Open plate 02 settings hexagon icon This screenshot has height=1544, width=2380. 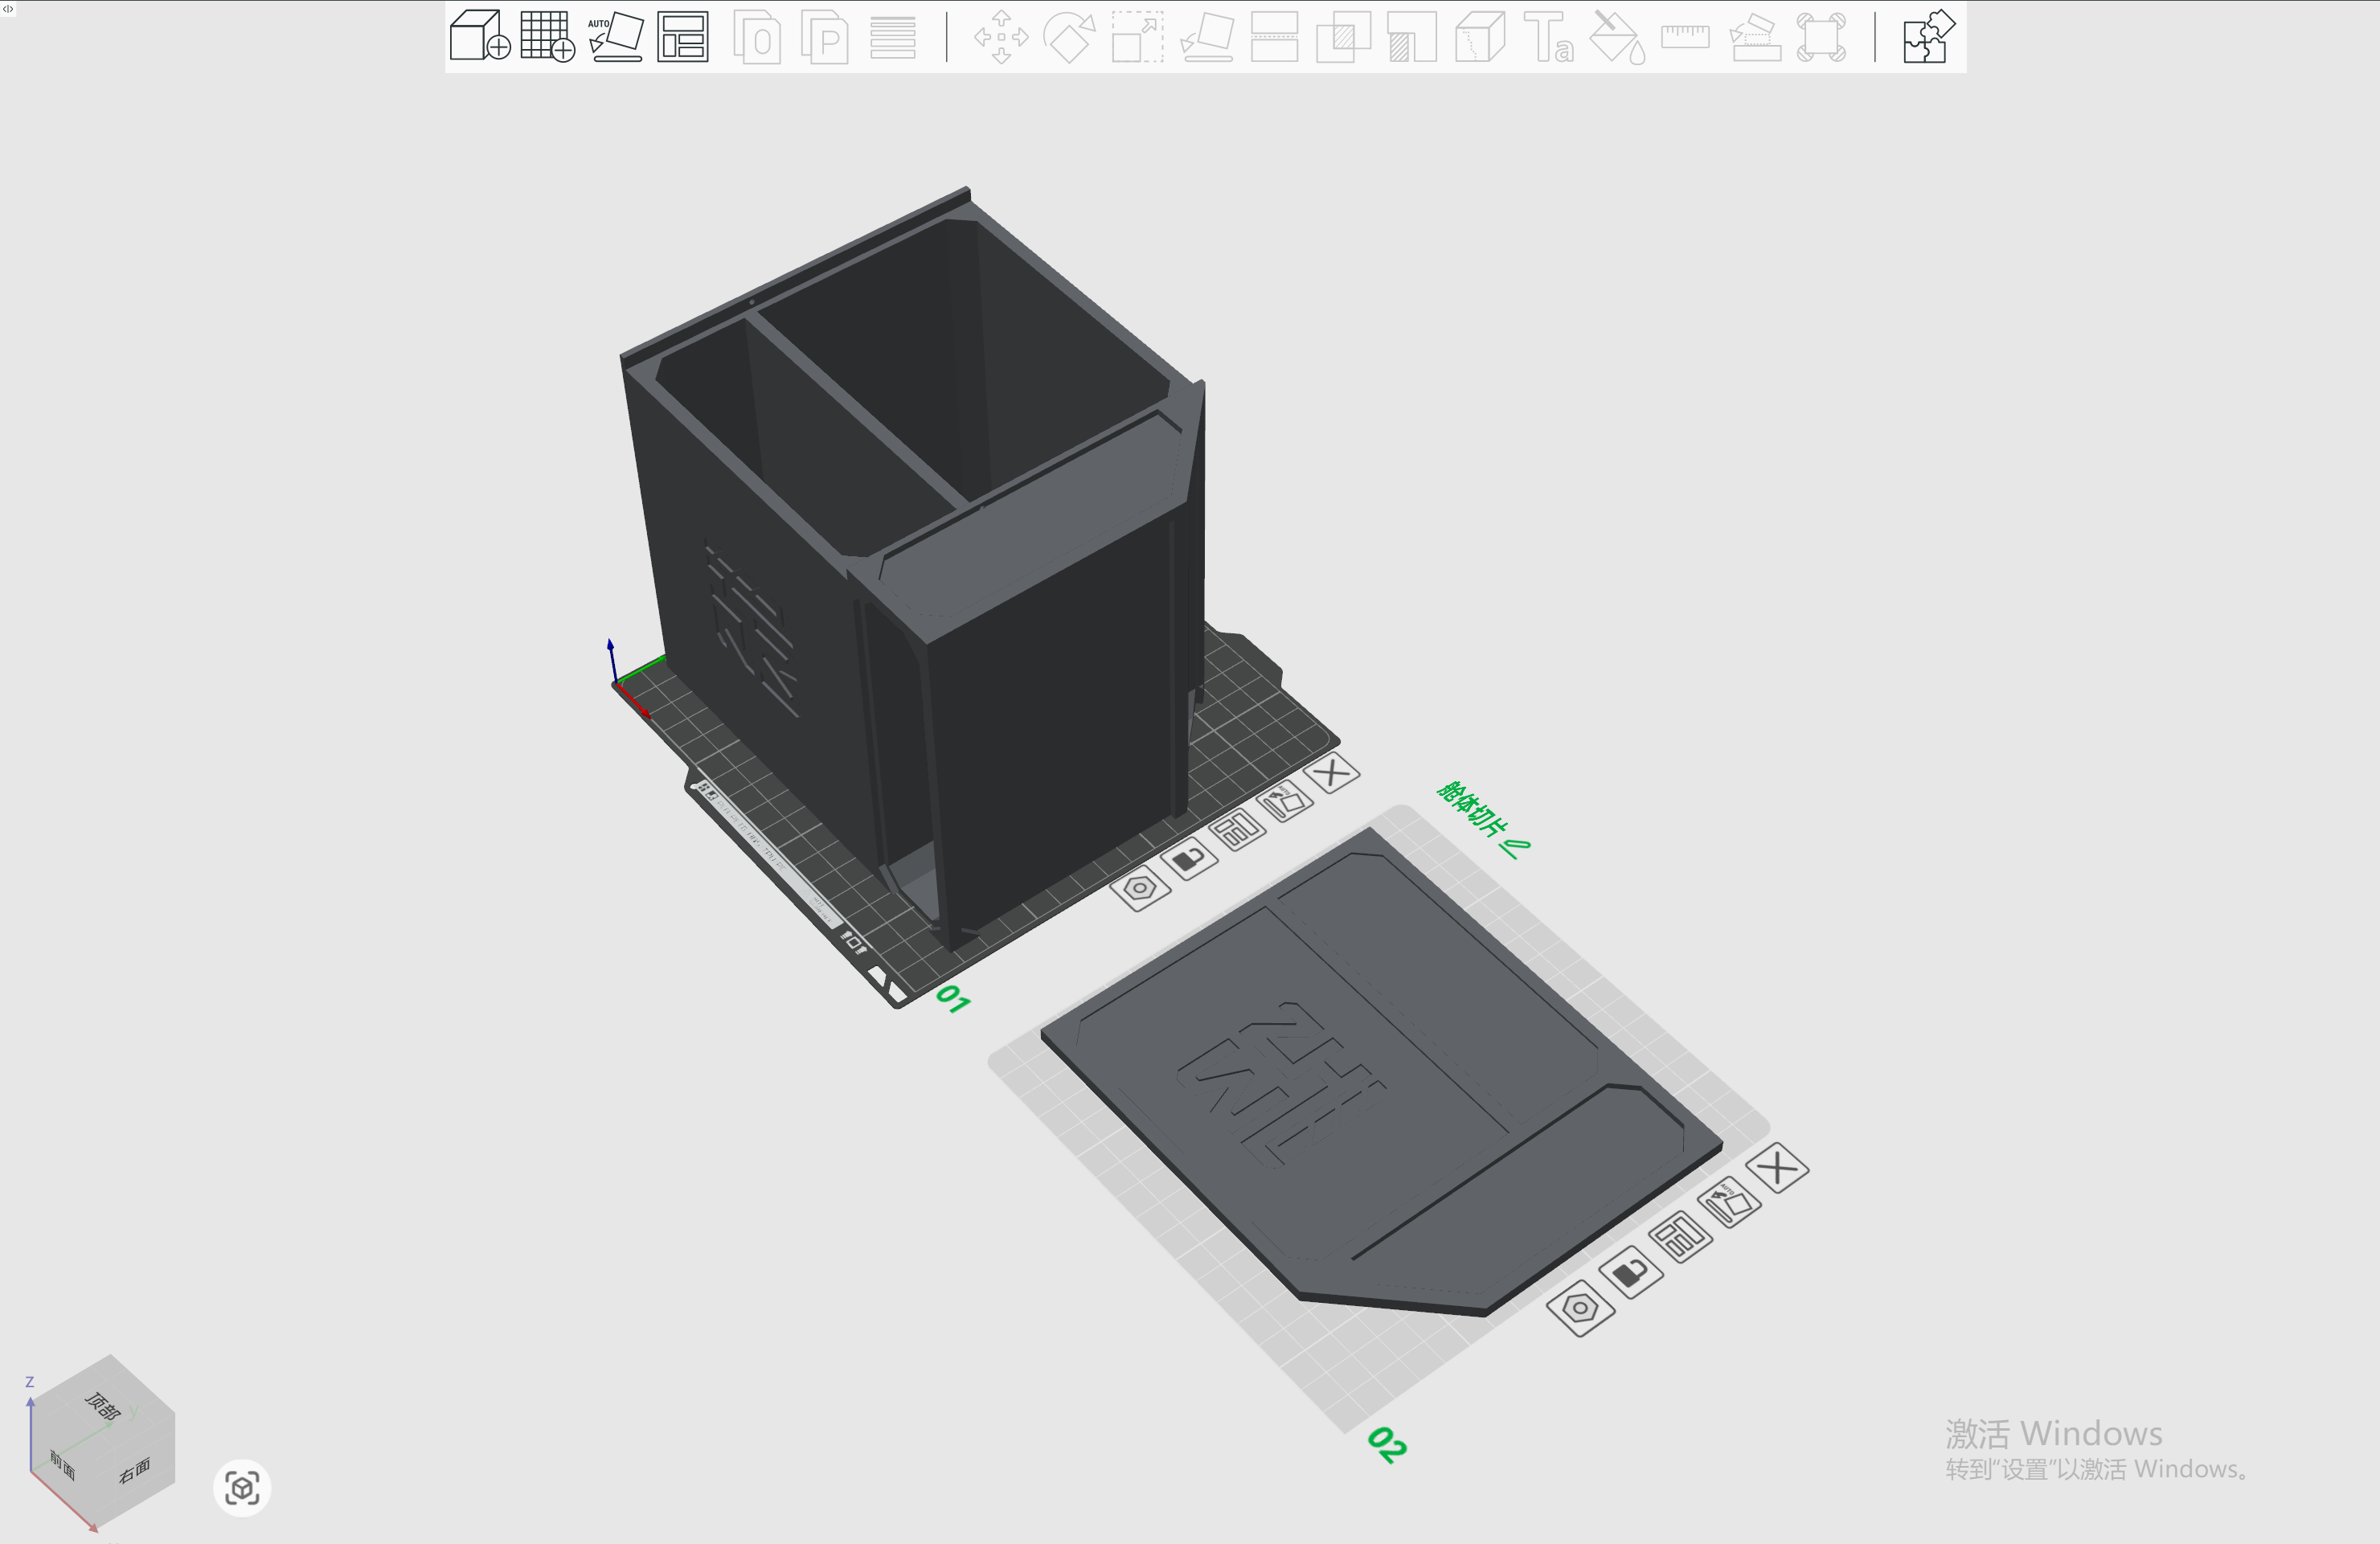click(x=1580, y=1308)
